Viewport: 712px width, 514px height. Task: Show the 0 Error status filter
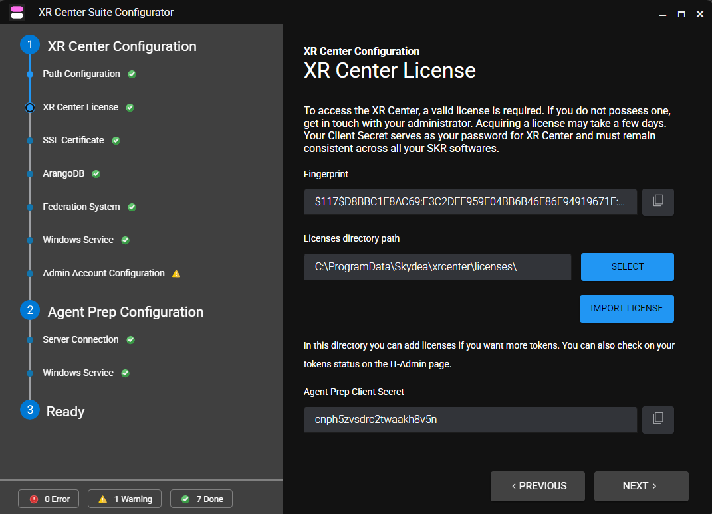pyautogui.click(x=49, y=499)
